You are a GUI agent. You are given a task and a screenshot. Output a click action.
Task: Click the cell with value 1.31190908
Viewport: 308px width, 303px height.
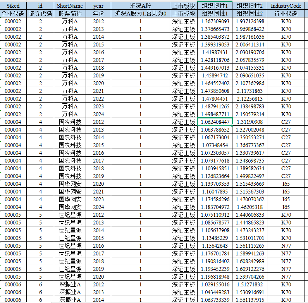[250, 122]
